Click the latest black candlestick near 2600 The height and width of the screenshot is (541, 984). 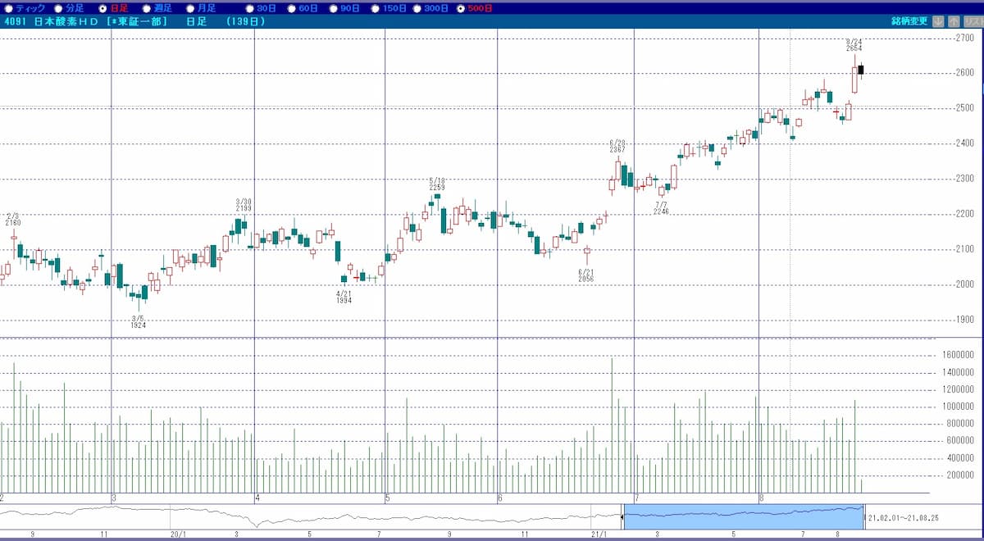(x=860, y=70)
